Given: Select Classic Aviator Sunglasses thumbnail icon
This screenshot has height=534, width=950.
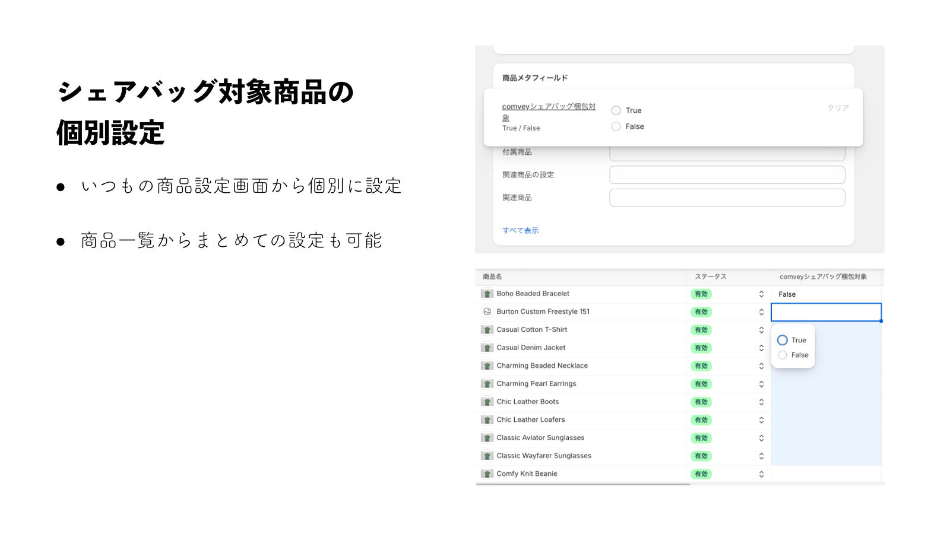Looking at the screenshot, I should [x=487, y=438].
